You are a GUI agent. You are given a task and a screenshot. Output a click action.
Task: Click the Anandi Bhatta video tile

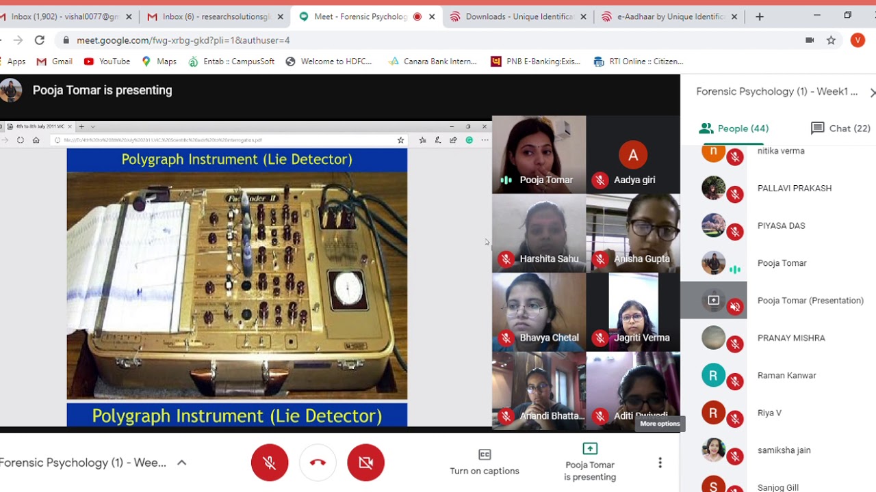coord(539,390)
